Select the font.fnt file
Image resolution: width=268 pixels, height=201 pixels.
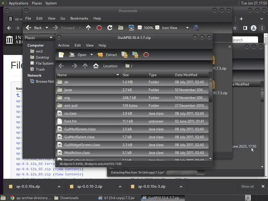click(x=132, y=121)
